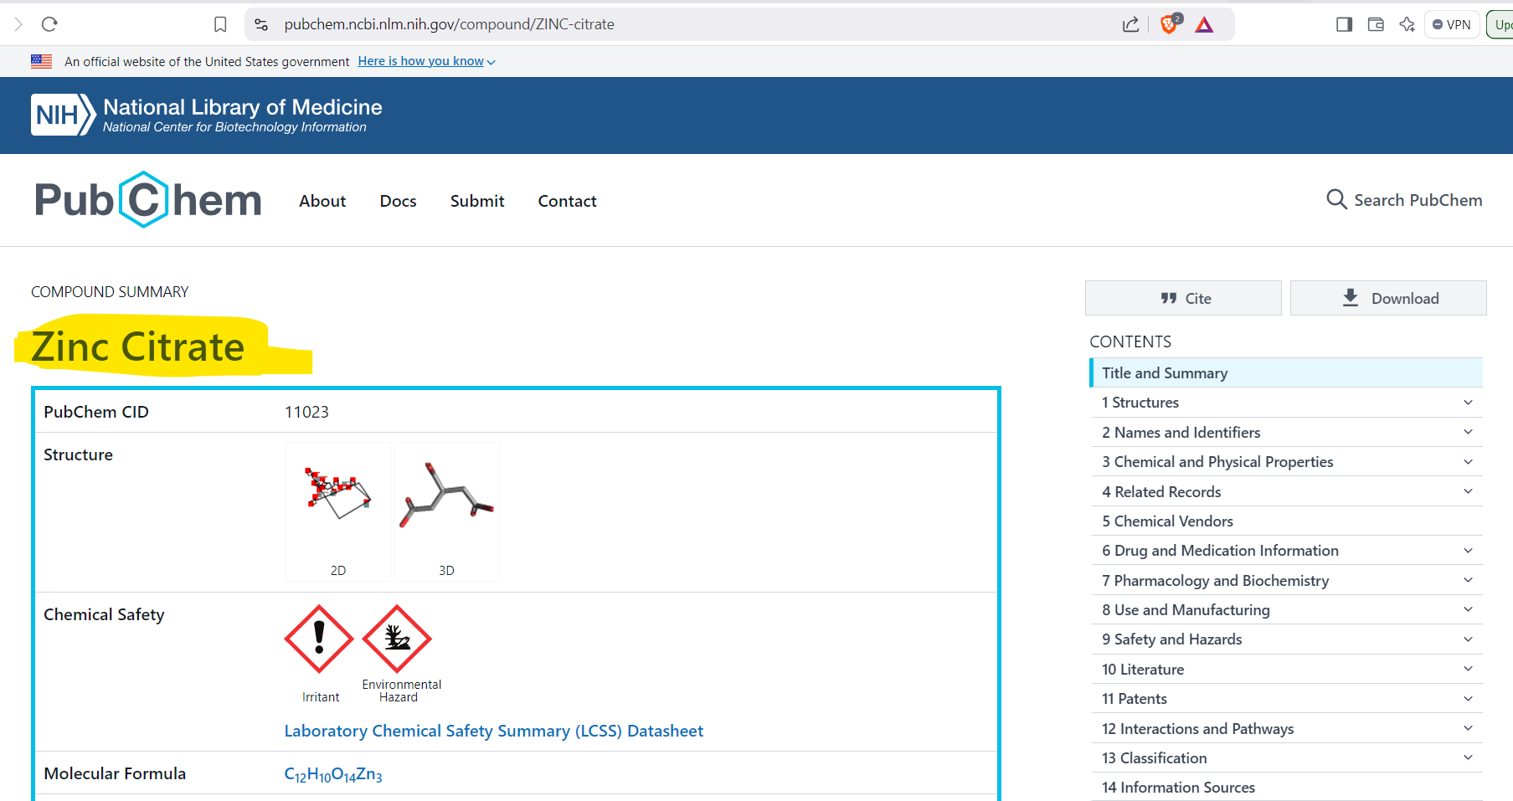This screenshot has width=1513, height=801.
Task: Click the VPN button
Action: coord(1452,24)
